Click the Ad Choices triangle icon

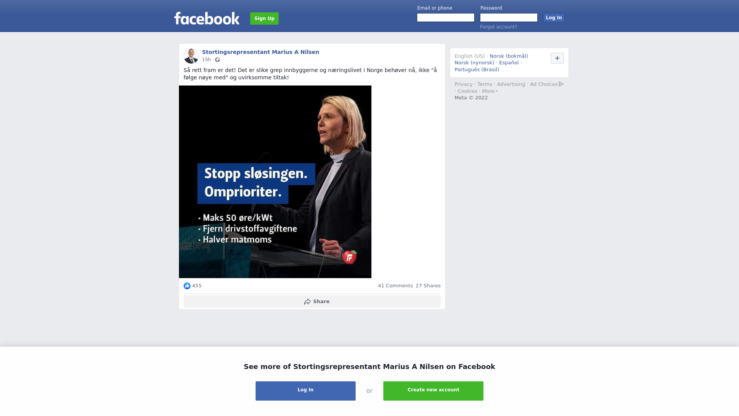pyautogui.click(x=561, y=84)
